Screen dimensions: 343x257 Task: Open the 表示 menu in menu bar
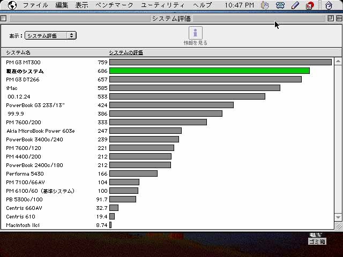[81, 5]
